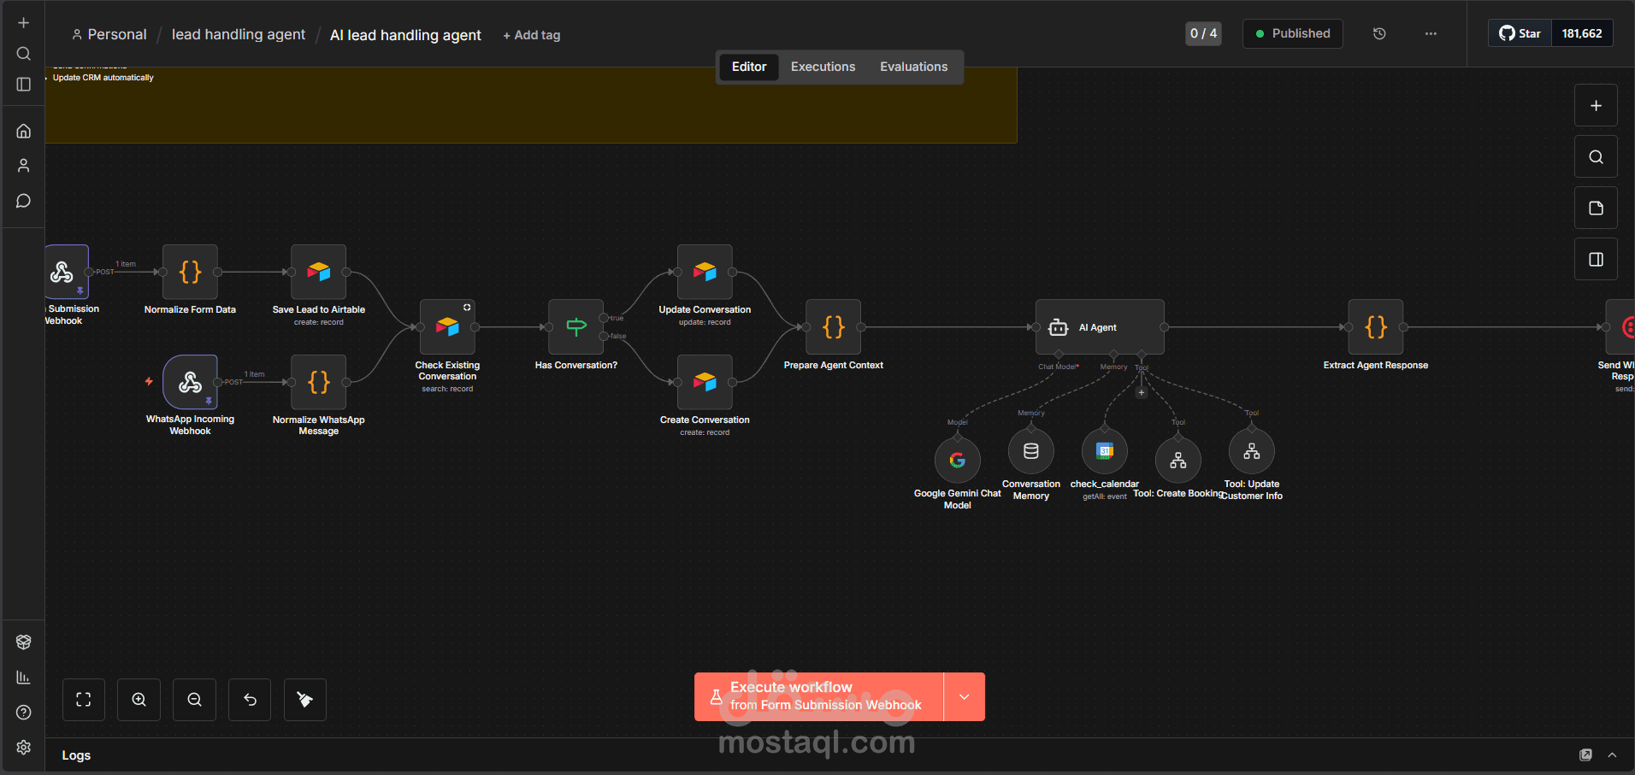Viewport: 1635px width, 775px height.
Task: Select the AI Agent node
Action: 1100,327
